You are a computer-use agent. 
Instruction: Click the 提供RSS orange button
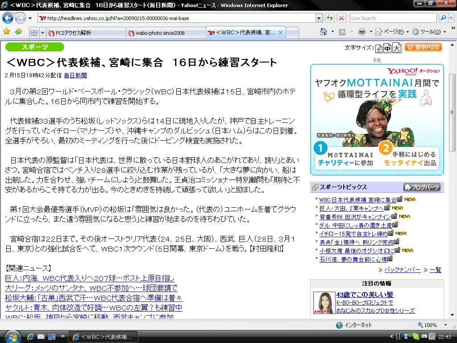click(424, 47)
